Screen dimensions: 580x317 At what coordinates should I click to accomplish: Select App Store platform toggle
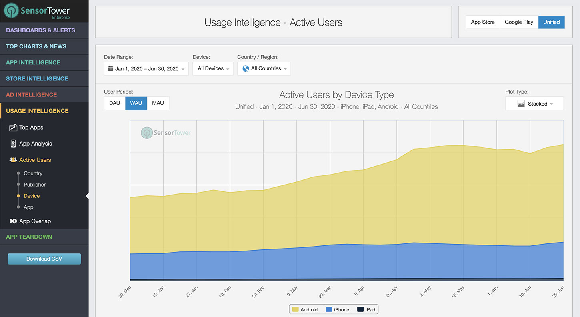coord(483,22)
